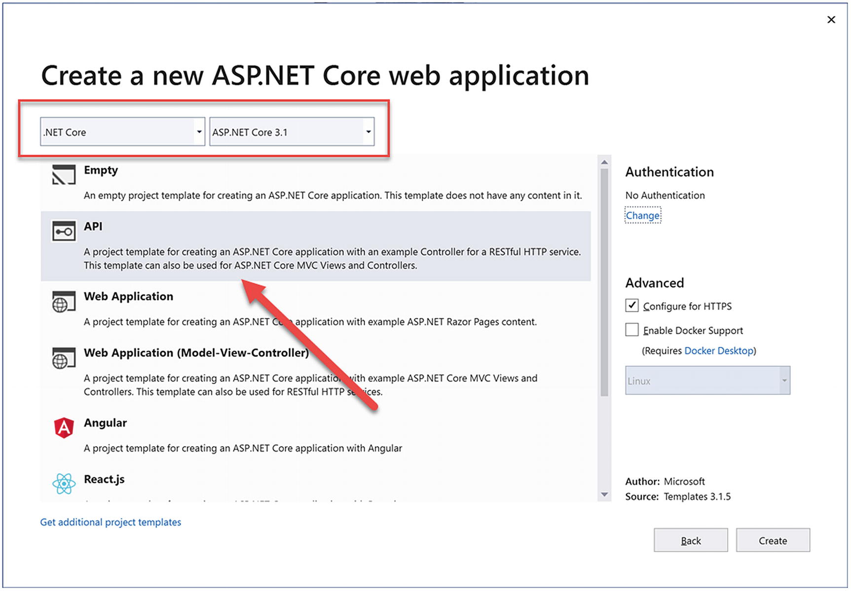Click the Angular template description text
851x591 pixels.
[x=243, y=448]
